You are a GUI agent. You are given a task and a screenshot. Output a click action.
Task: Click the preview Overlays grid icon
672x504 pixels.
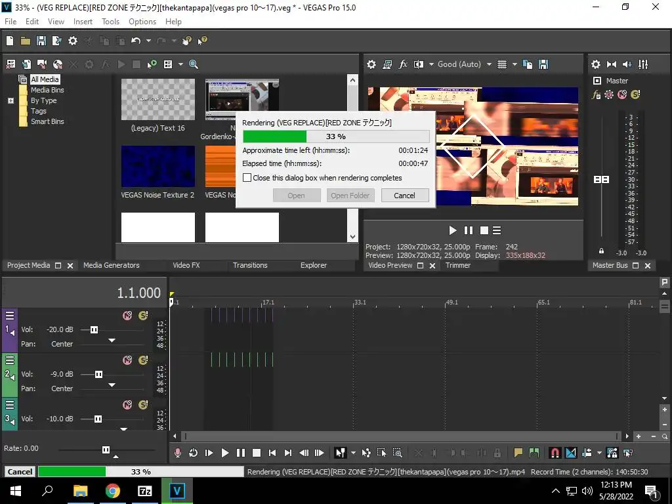tap(502, 64)
